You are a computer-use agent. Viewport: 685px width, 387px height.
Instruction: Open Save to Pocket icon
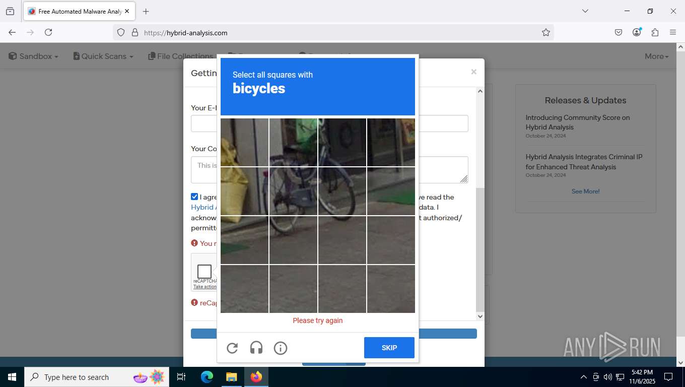(x=619, y=32)
